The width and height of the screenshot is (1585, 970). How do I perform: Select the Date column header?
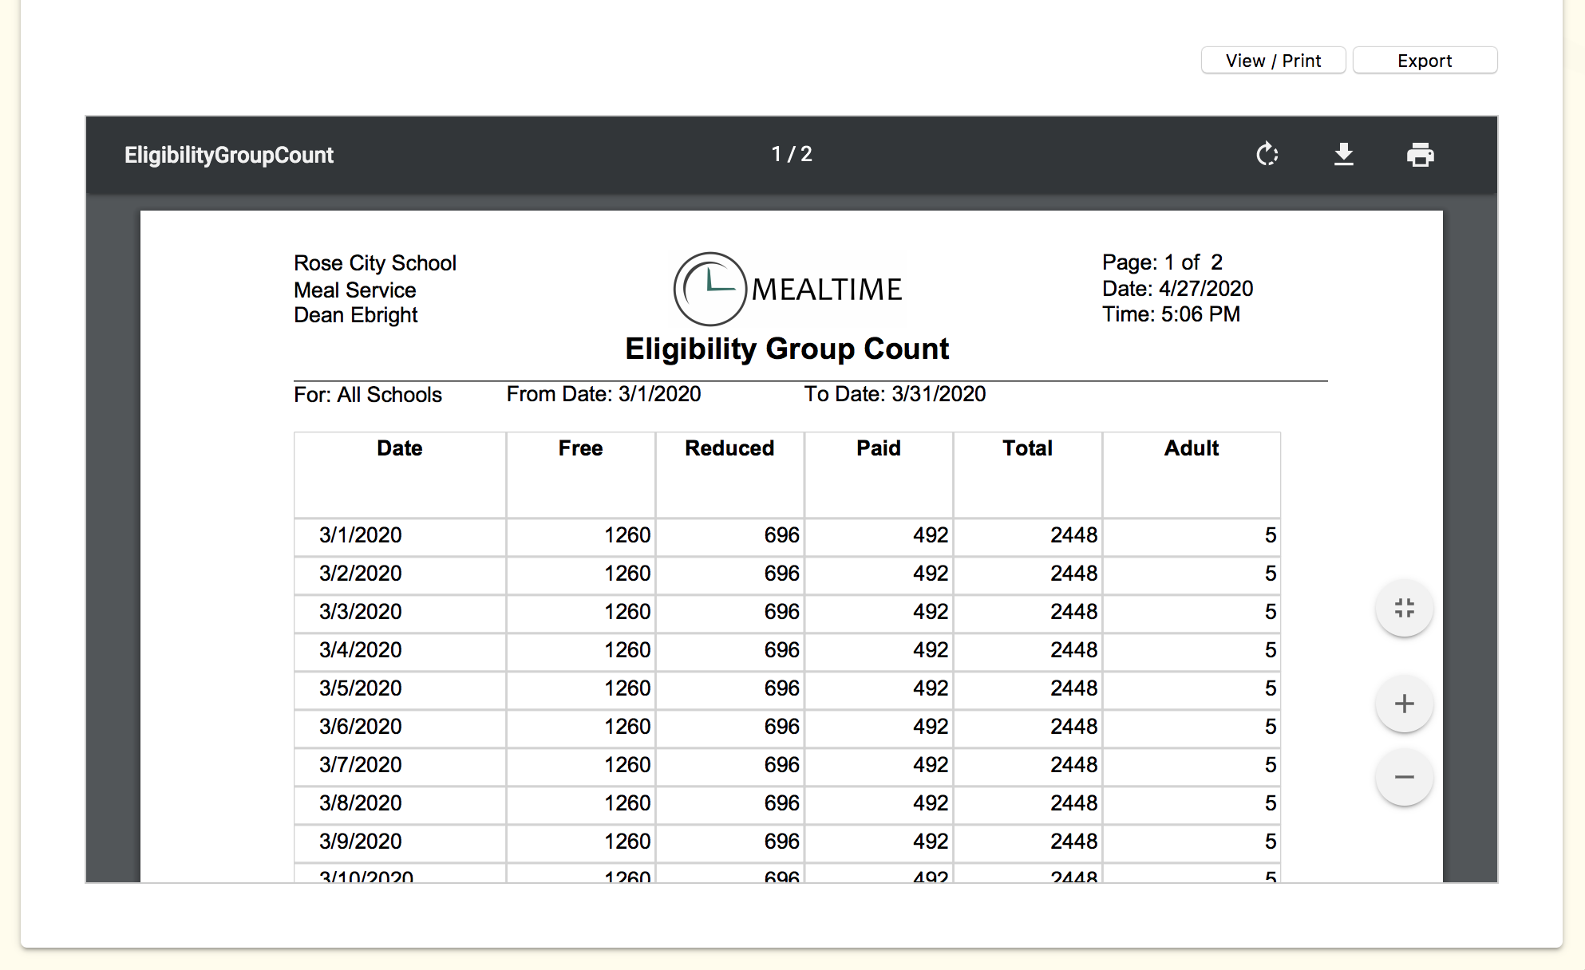399,448
